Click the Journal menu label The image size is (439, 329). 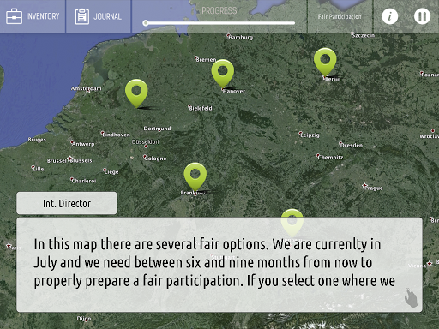pos(107,16)
